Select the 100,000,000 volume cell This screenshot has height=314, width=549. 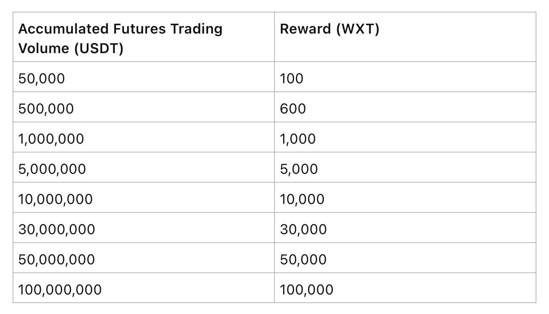pyautogui.click(x=143, y=288)
